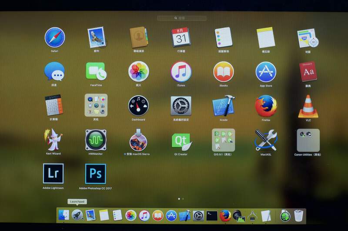Launch VLC media player
The width and height of the screenshot is (348, 231).
tap(308, 107)
